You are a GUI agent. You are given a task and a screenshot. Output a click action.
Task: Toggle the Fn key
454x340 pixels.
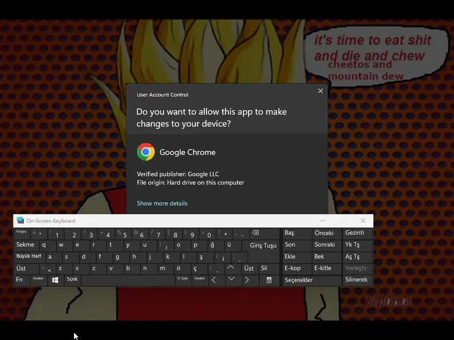22,280
